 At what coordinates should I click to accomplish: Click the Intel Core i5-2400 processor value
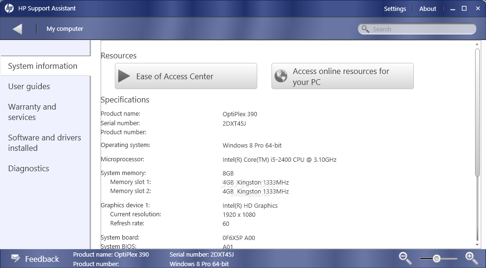tap(279, 159)
